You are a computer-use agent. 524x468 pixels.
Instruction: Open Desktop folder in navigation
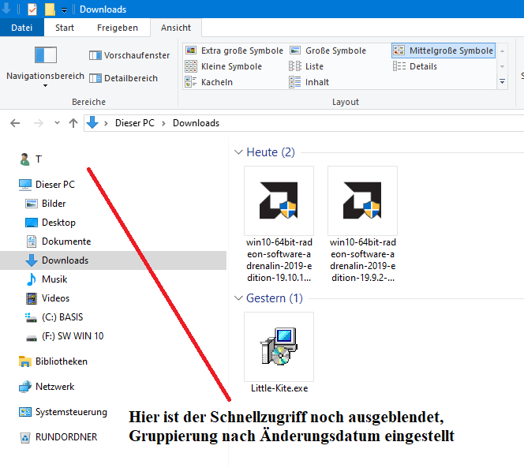point(51,223)
